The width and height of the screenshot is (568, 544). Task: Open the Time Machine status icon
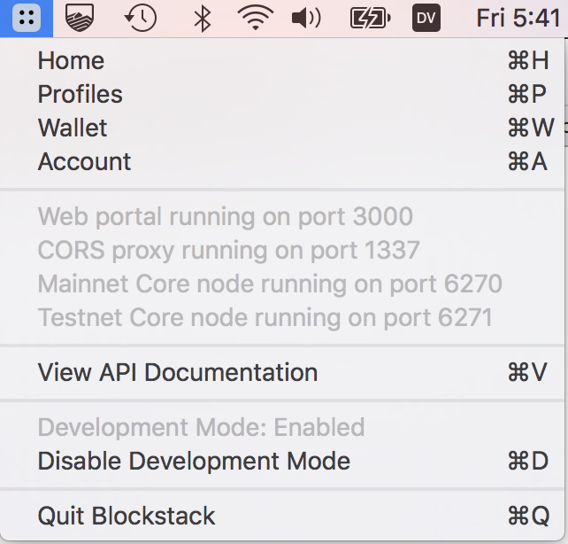pos(141,18)
